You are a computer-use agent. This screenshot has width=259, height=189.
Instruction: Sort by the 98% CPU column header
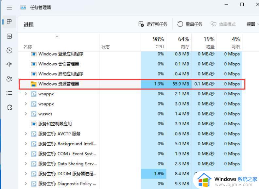point(154,42)
